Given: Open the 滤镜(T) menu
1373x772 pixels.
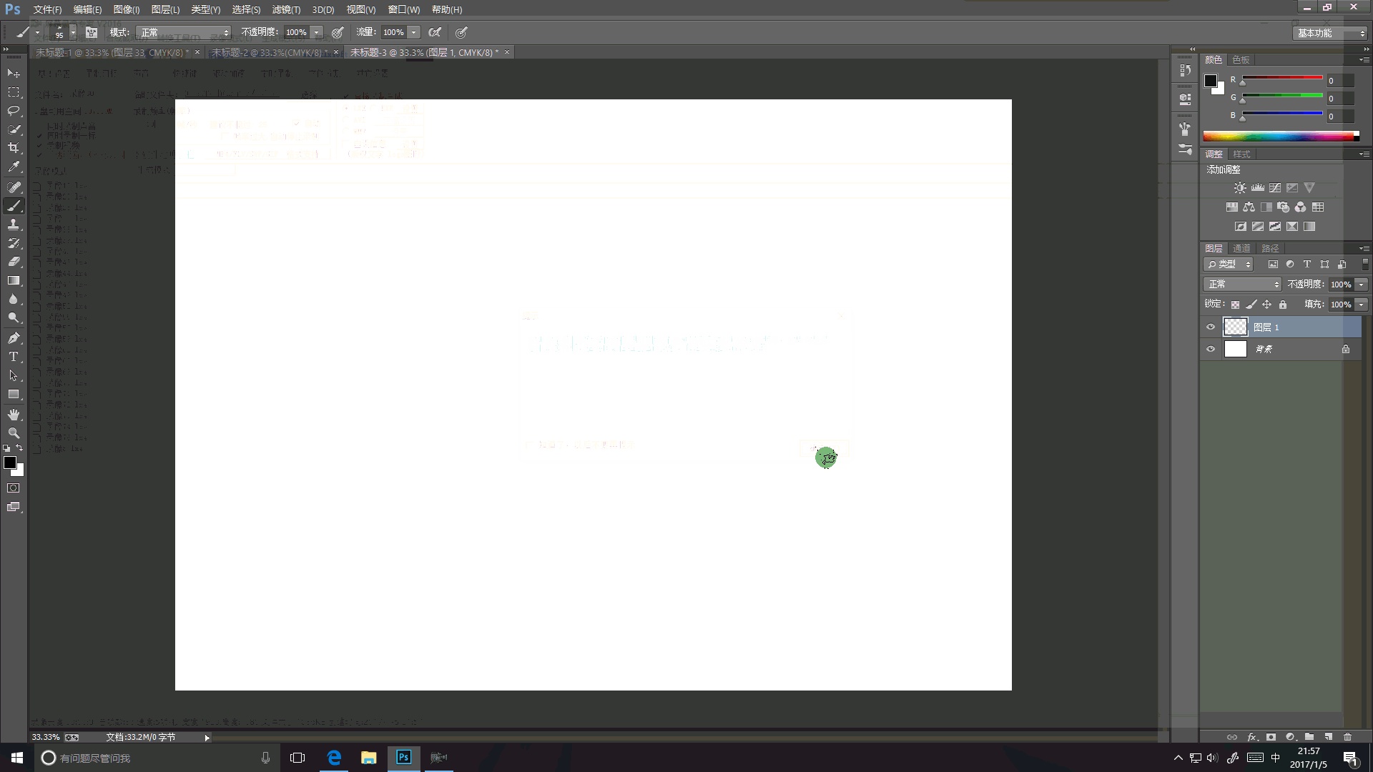Looking at the screenshot, I should pyautogui.click(x=286, y=9).
